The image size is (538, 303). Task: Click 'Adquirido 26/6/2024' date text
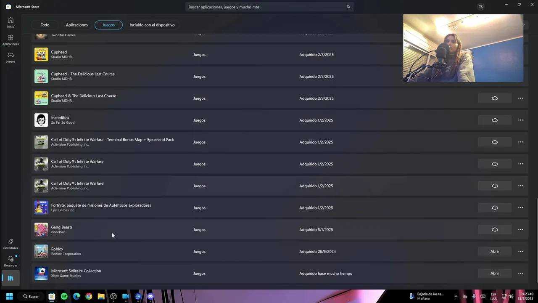point(317,252)
